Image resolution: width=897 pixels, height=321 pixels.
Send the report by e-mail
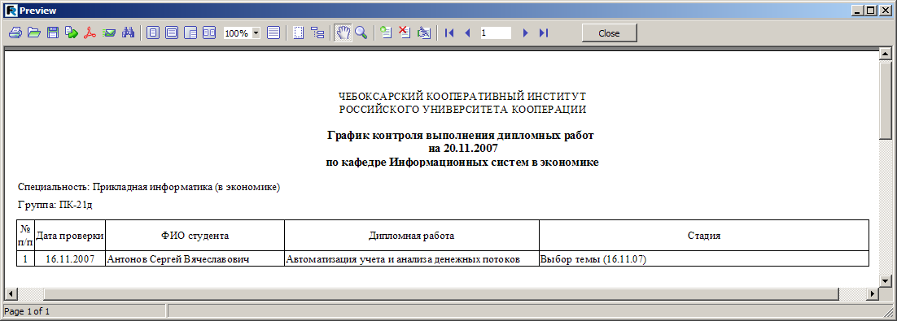coord(109,33)
